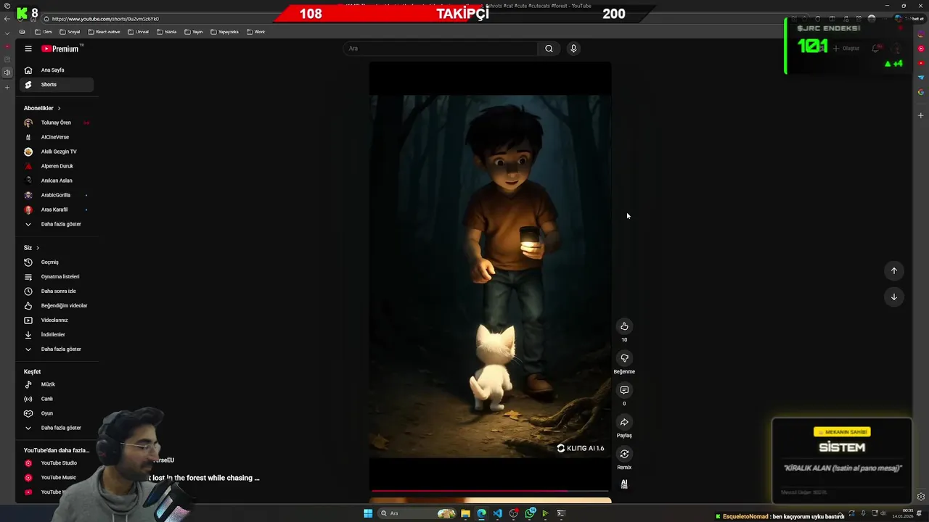Expand the Siz section arrow
Image resolution: width=929 pixels, height=522 pixels.
click(38, 248)
